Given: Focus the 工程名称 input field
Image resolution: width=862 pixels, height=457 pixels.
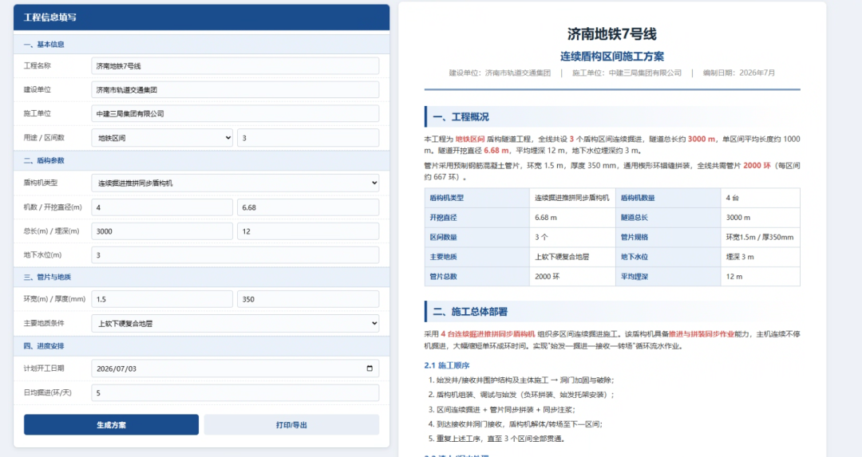Looking at the screenshot, I should (235, 66).
